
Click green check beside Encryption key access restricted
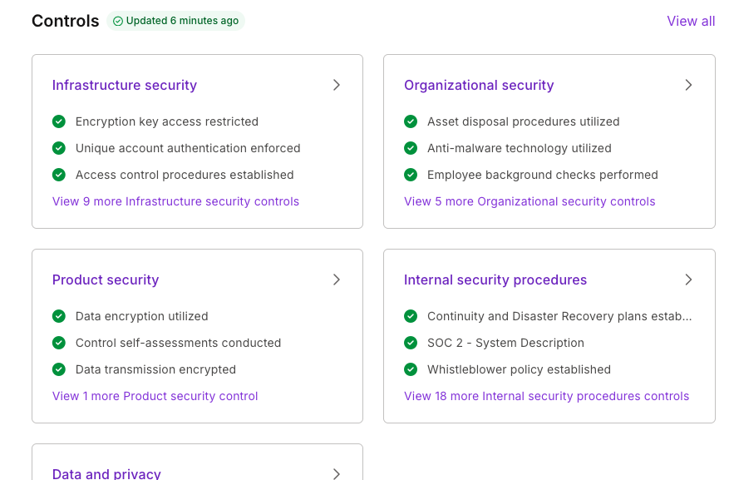click(59, 121)
